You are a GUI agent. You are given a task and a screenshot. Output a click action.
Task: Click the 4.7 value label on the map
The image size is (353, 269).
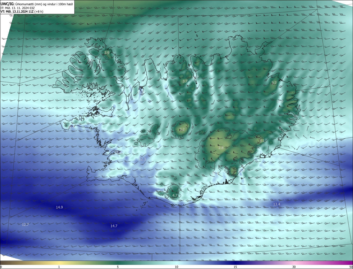pos(175,195)
